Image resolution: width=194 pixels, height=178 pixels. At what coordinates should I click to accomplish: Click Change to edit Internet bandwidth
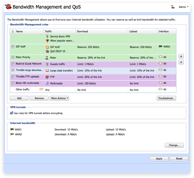pos(174,145)
